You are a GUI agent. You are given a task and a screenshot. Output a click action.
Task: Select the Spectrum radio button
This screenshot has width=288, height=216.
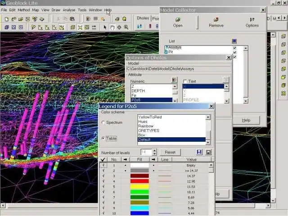click(104, 122)
